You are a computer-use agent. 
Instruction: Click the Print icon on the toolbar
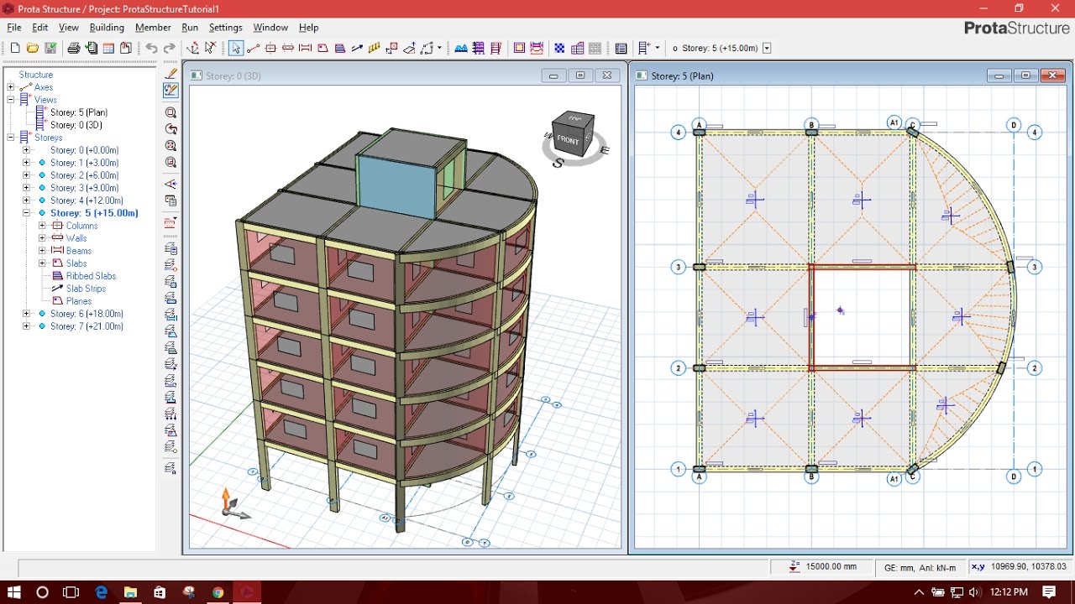(72, 48)
